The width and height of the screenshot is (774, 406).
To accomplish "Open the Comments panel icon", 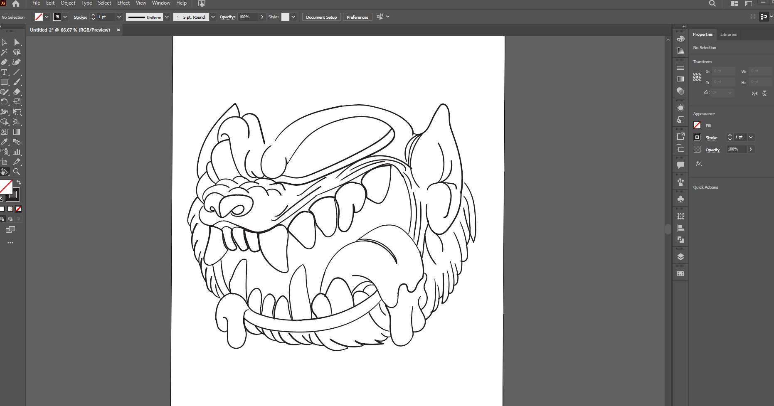I will click(680, 165).
